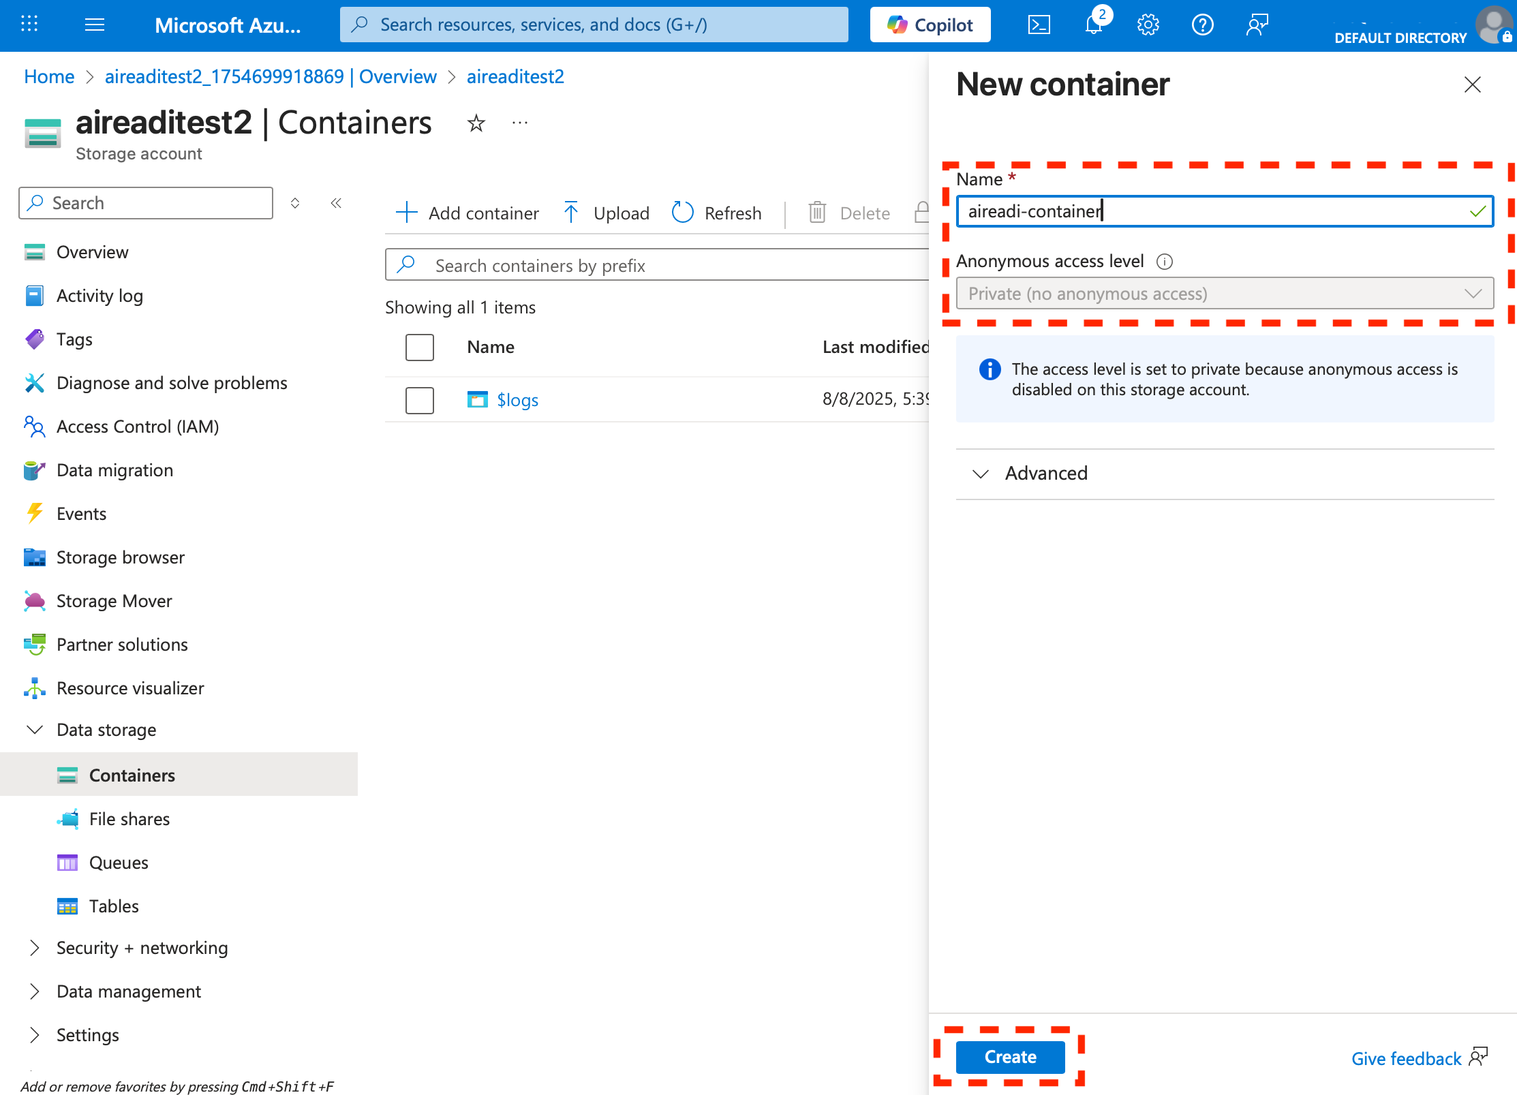The image size is (1517, 1095).
Task: Open Anonymous access level dropdown
Action: pos(1224,294)
